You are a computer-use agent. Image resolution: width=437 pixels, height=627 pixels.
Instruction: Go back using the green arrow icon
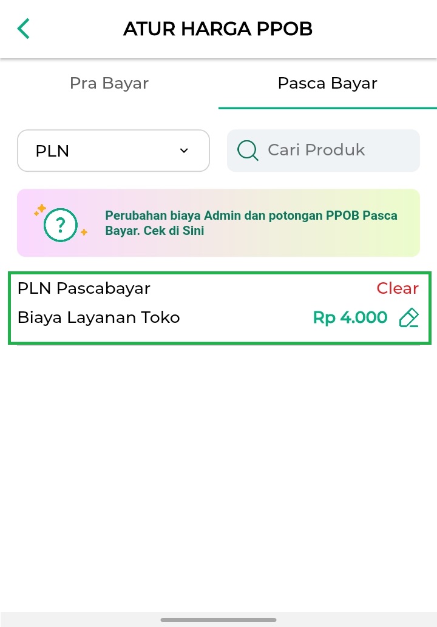(x=24, y=29)
